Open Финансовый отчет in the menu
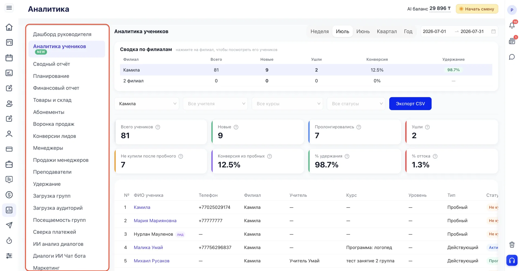Screen dimensions: 519x271 tap(56, 88)
